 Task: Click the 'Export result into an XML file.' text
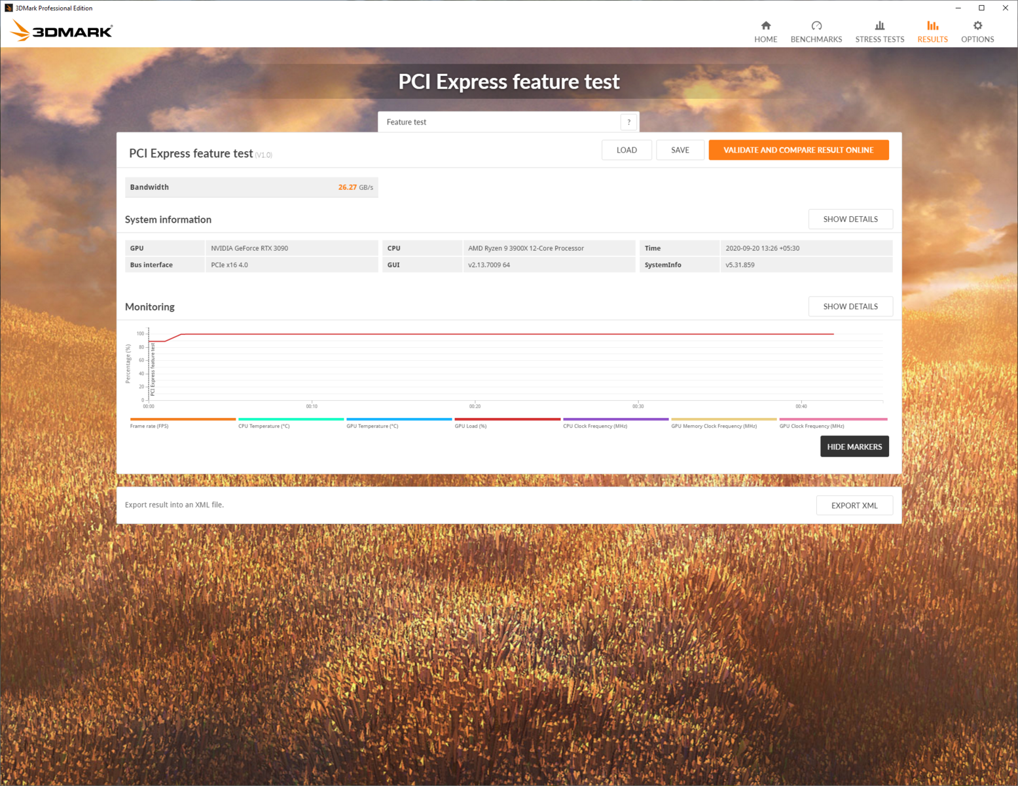(x=174, y=505)
